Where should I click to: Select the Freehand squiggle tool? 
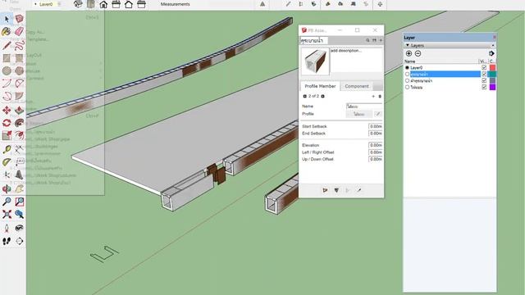[20, 45]
